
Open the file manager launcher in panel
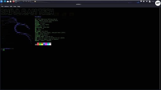point(8,1)
